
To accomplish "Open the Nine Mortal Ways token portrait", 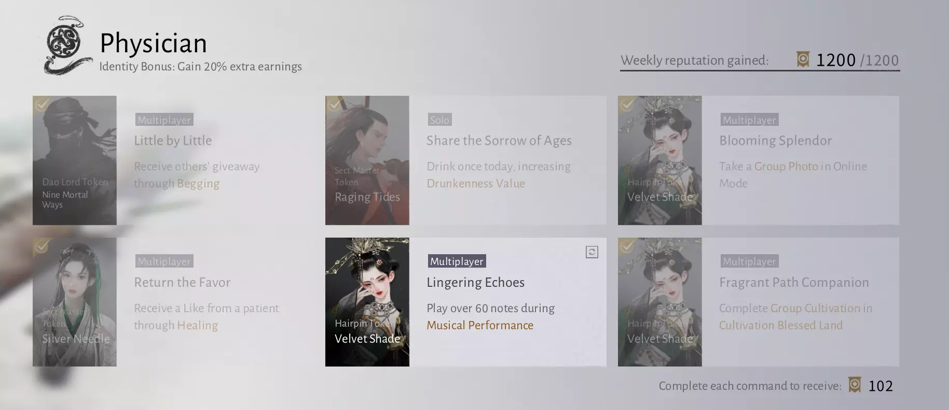I will 75,160.
